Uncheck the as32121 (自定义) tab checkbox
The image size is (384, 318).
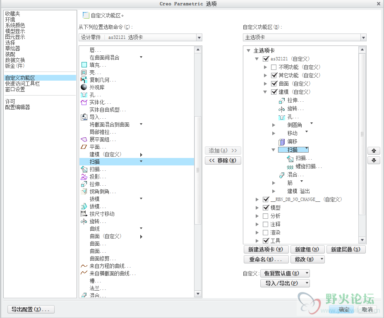coord(266,59)
